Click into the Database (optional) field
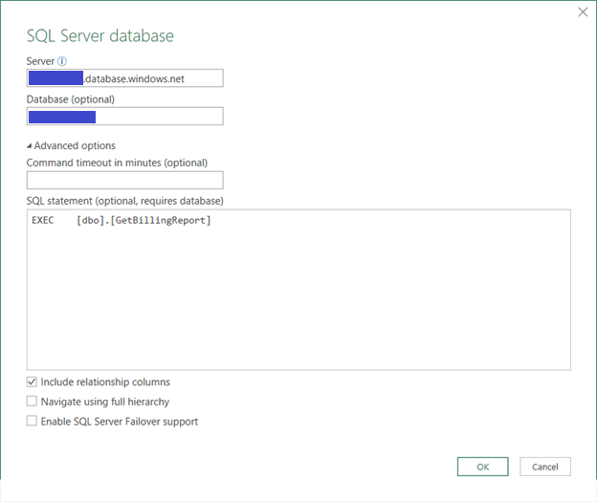This screenshot has width=597, height=502. 125,117
